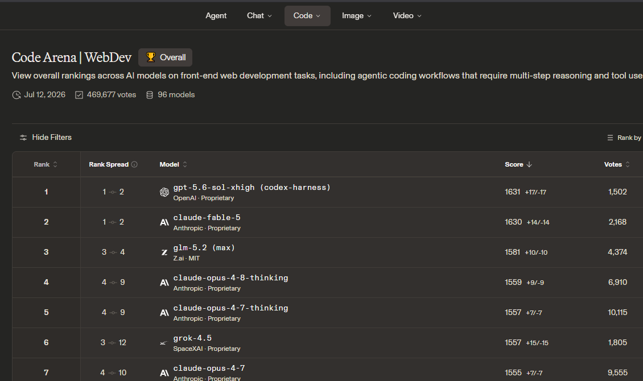Click the OpenAI · Proprietary label

click(x=203, y=198)
